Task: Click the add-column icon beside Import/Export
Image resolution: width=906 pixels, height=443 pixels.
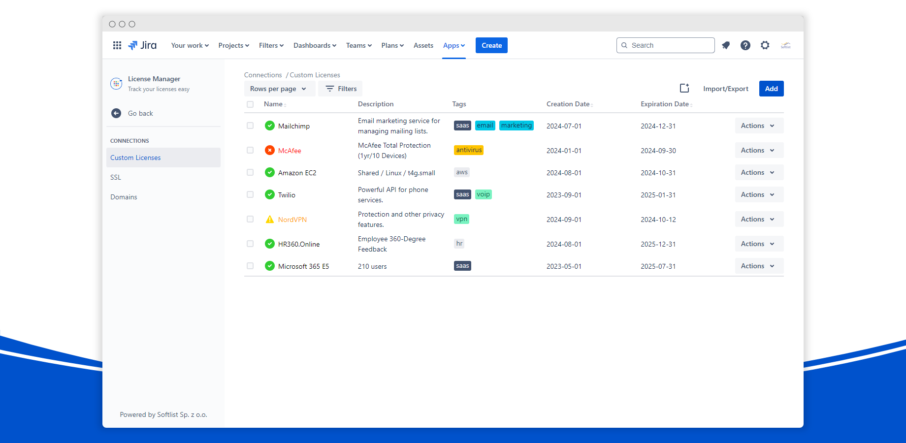Action: 684,88
